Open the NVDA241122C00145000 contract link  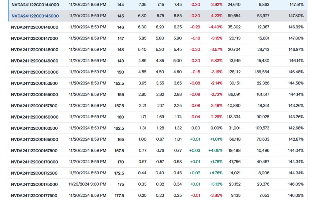point(35,16)
